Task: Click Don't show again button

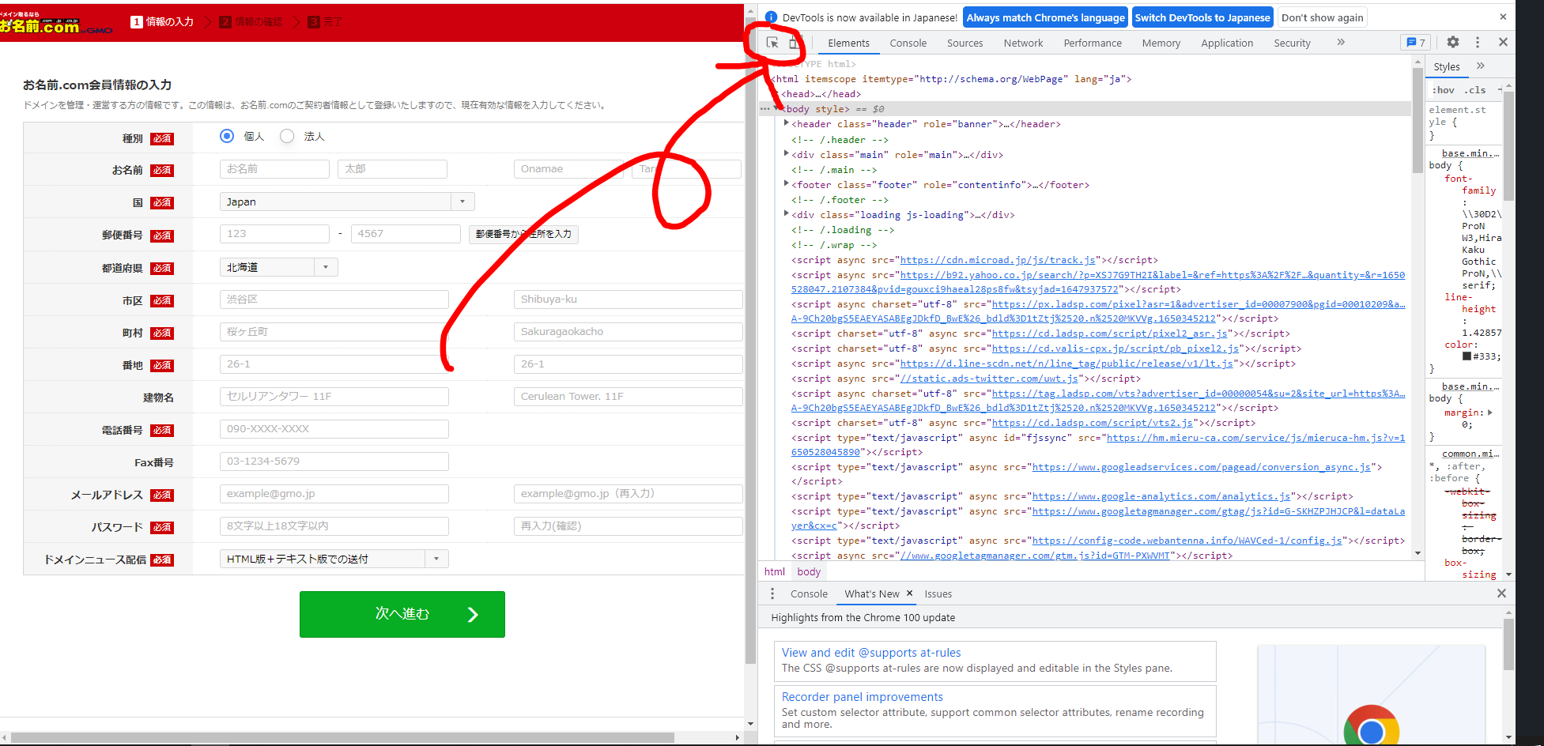Action: (1322, 17)
